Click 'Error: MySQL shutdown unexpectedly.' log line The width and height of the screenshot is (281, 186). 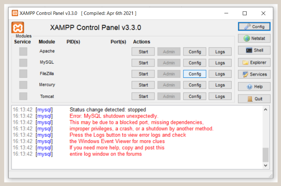pos(114,116)
